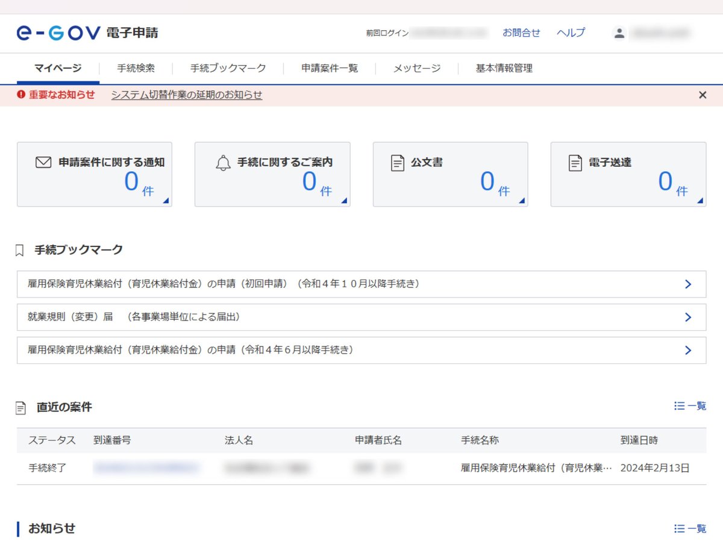The width and height of the screenshot is (723, 547).
Task: Click the 直近の案件 heading text
Action: (x=64, y=407)
